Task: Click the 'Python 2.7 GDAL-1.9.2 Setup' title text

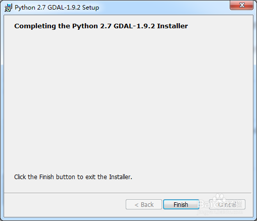Action: [57, 8]
